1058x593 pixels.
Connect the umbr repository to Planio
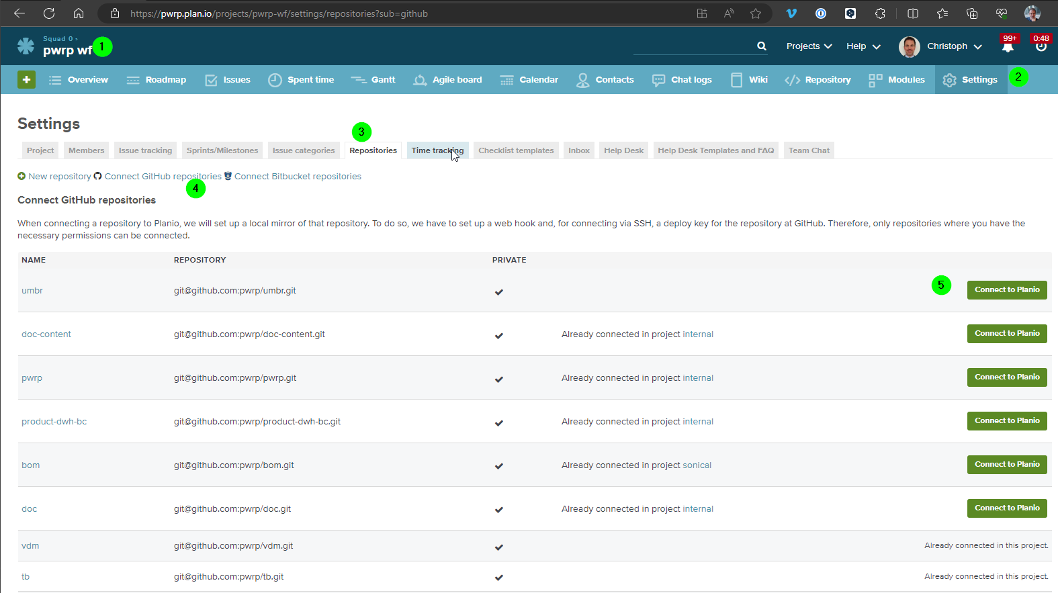click(1007, 290)
